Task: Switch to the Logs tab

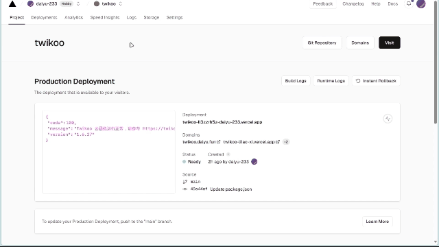Action: click(x=131, y=17)
